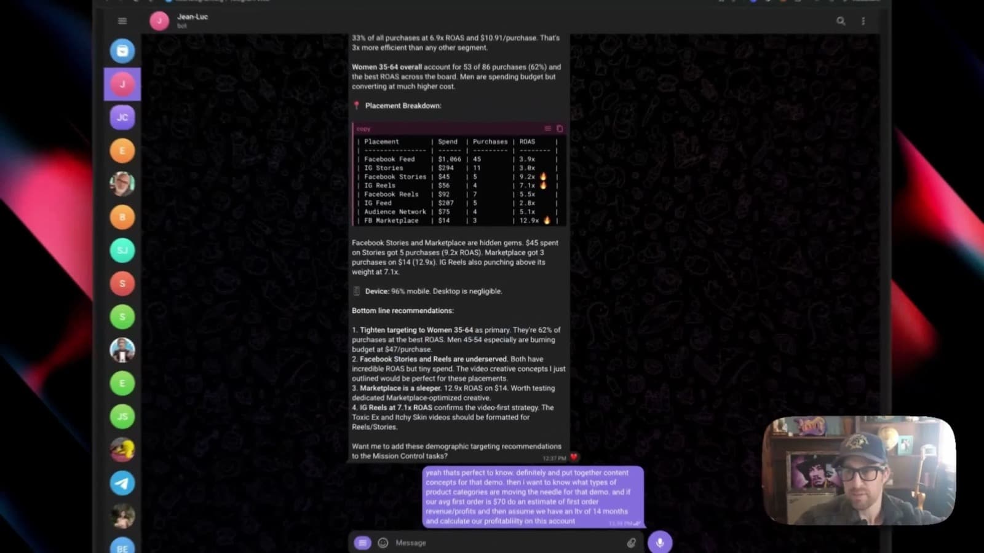Click 'Marketplace is a sleeper.' text
Screen dimensions: 984x553
pos(400,388)
